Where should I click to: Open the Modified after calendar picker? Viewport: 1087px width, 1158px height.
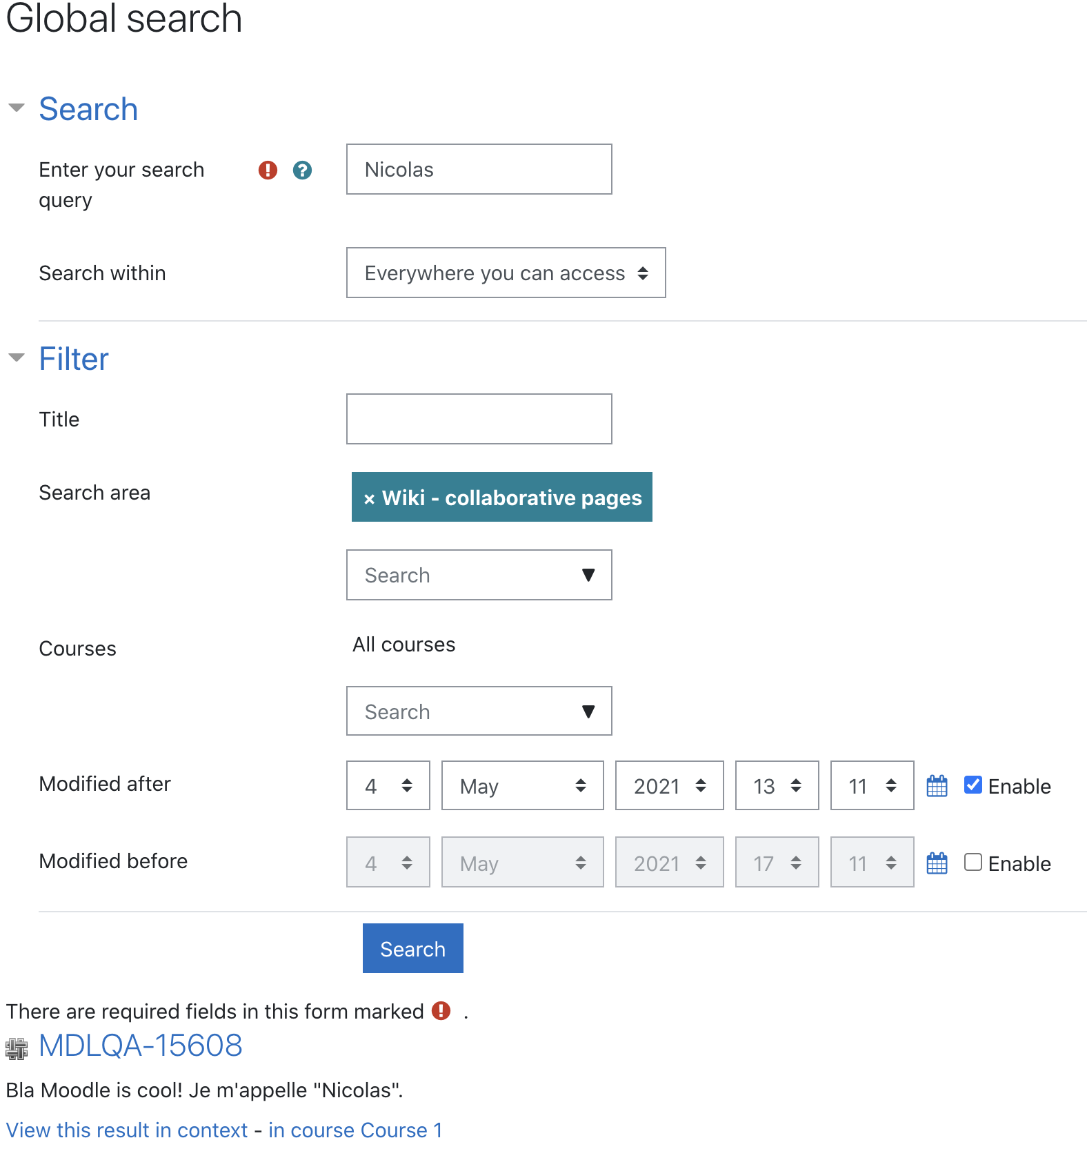click(937, 786)
